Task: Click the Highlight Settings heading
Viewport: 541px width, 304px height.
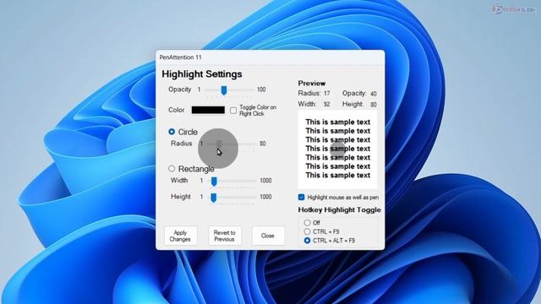Action: click(202, 74)
